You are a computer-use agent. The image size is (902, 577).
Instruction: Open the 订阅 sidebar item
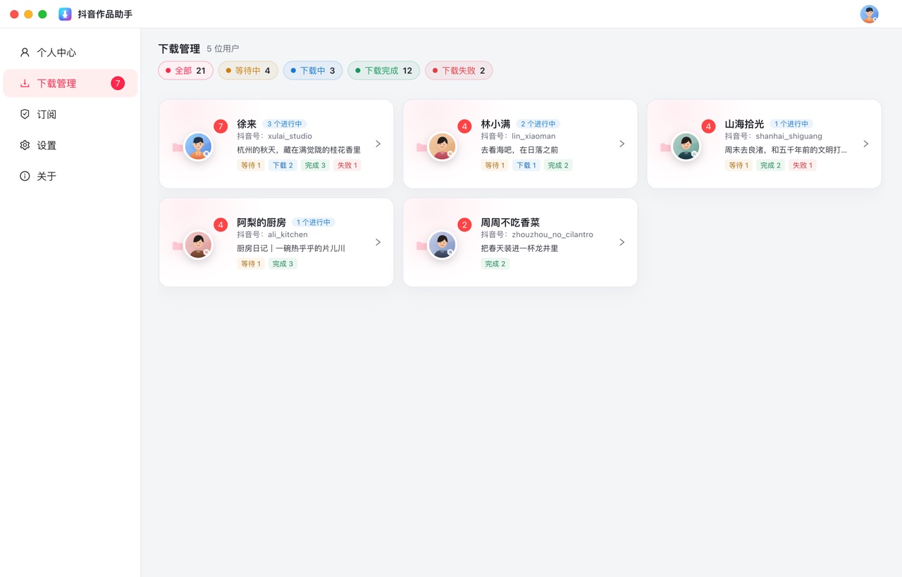70,114
